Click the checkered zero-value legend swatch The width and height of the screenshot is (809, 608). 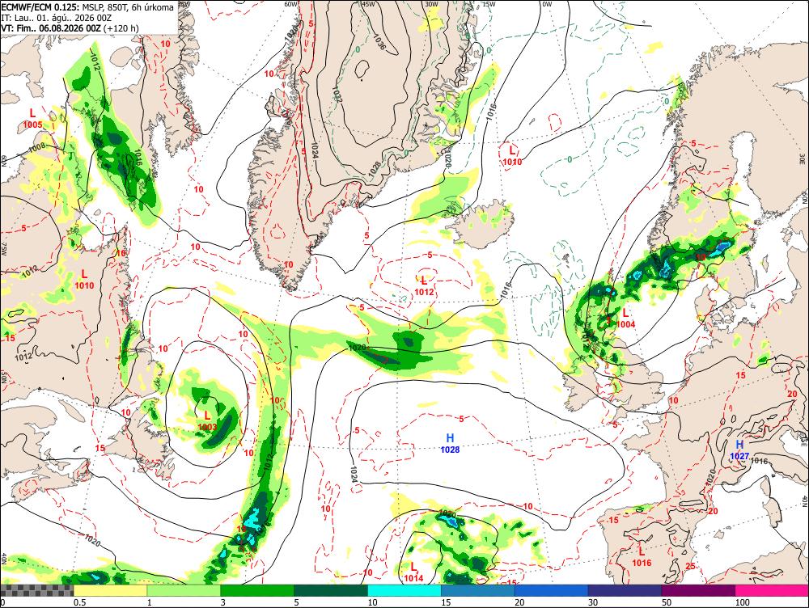point(37,590)
